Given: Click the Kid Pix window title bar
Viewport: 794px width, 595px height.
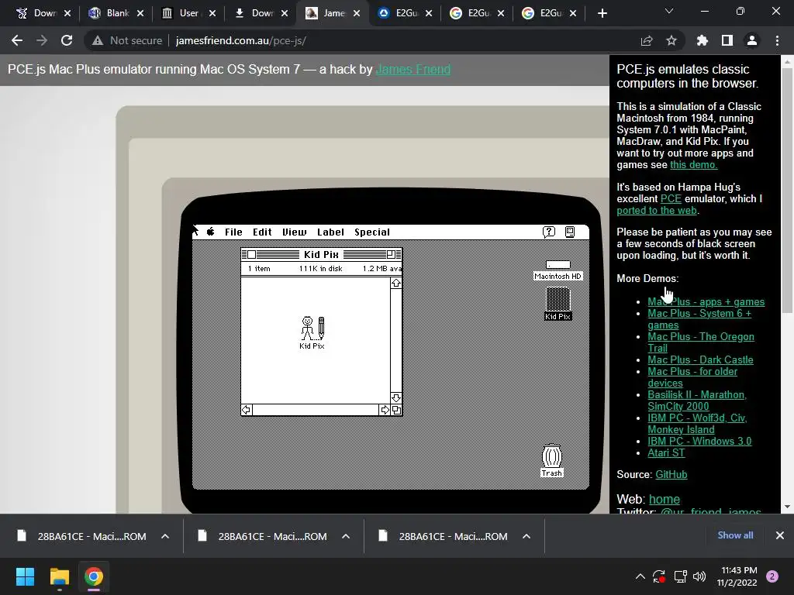Looking at the screenshot, I should click(x=321, y=254).
